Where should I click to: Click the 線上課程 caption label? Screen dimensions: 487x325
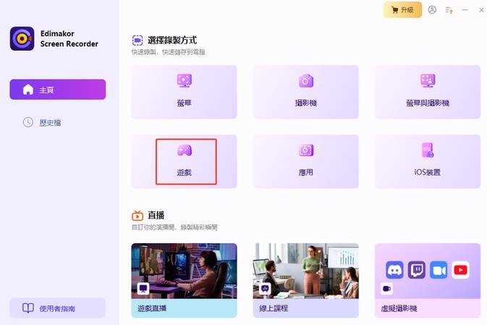[274, 308]
